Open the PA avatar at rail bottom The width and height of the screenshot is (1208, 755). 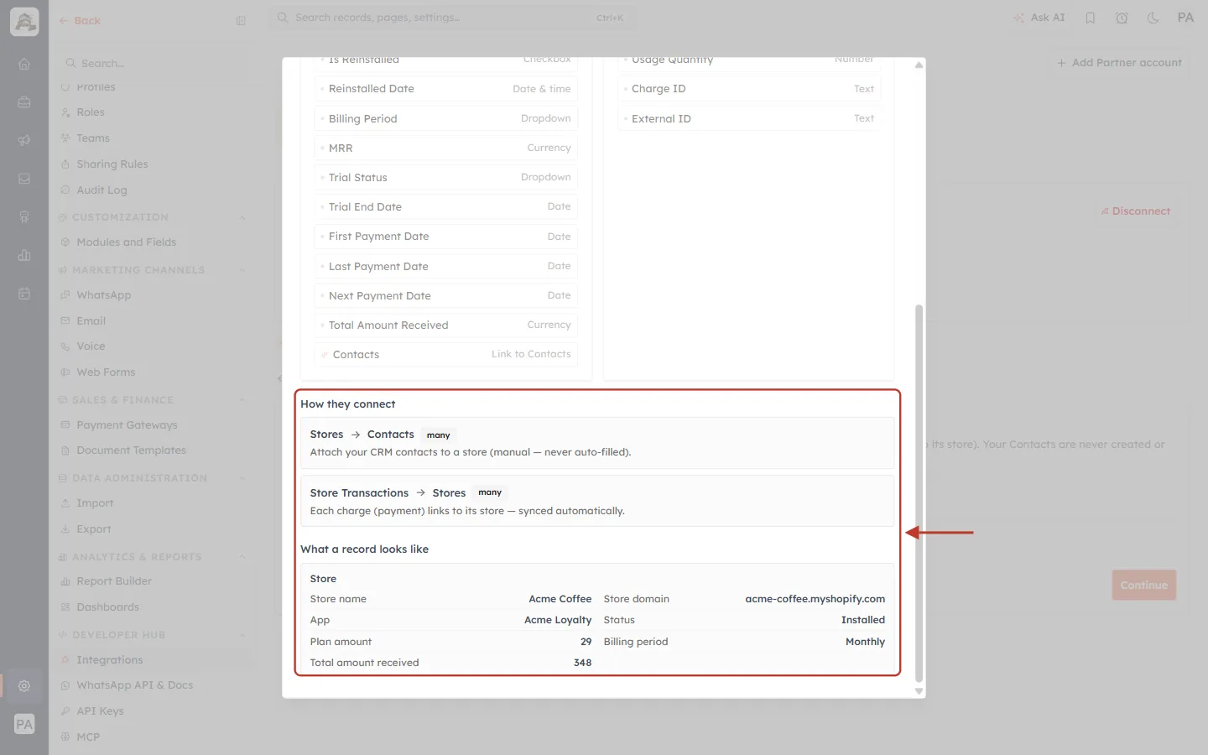[24, 724]
